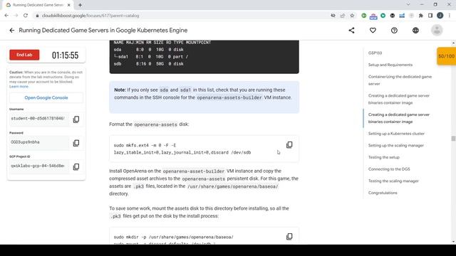This screenshot has width=456, height=256.
Task: Jump to GSP133 section
Action: pos(375,53)
